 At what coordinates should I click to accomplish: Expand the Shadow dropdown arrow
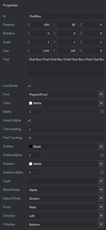point(101,164)
